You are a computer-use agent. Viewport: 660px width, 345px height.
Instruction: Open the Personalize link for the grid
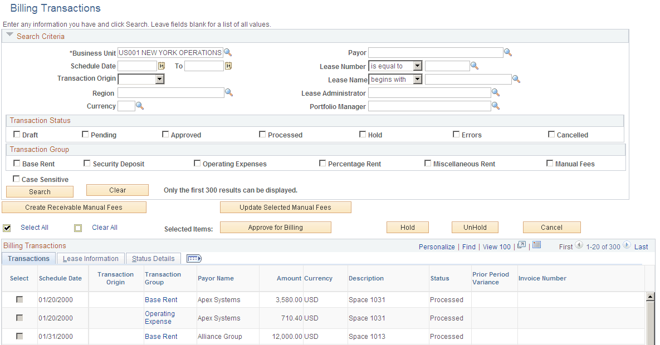438,247
